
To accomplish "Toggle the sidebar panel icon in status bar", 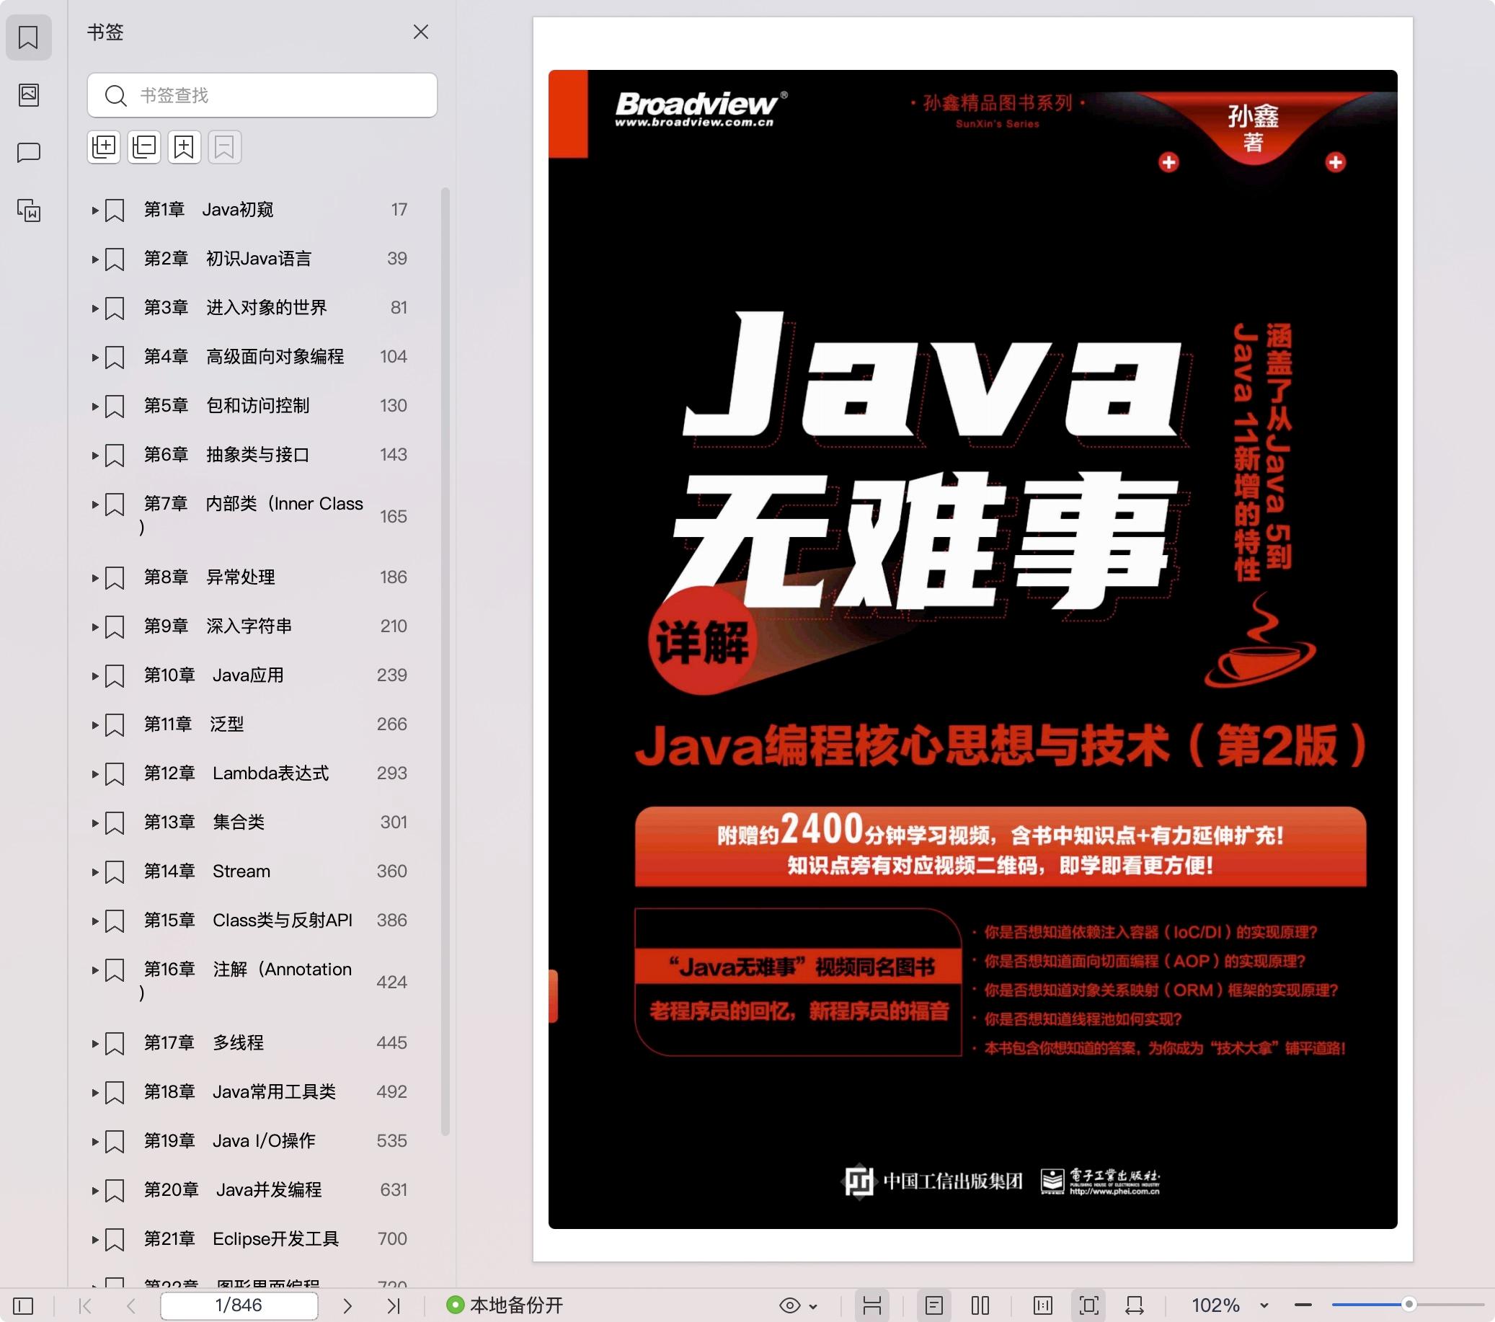I will click(23, 1306).
